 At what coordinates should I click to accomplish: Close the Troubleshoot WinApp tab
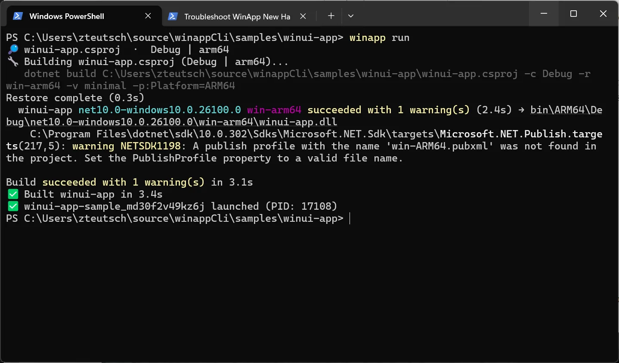[x=303, y=16]
